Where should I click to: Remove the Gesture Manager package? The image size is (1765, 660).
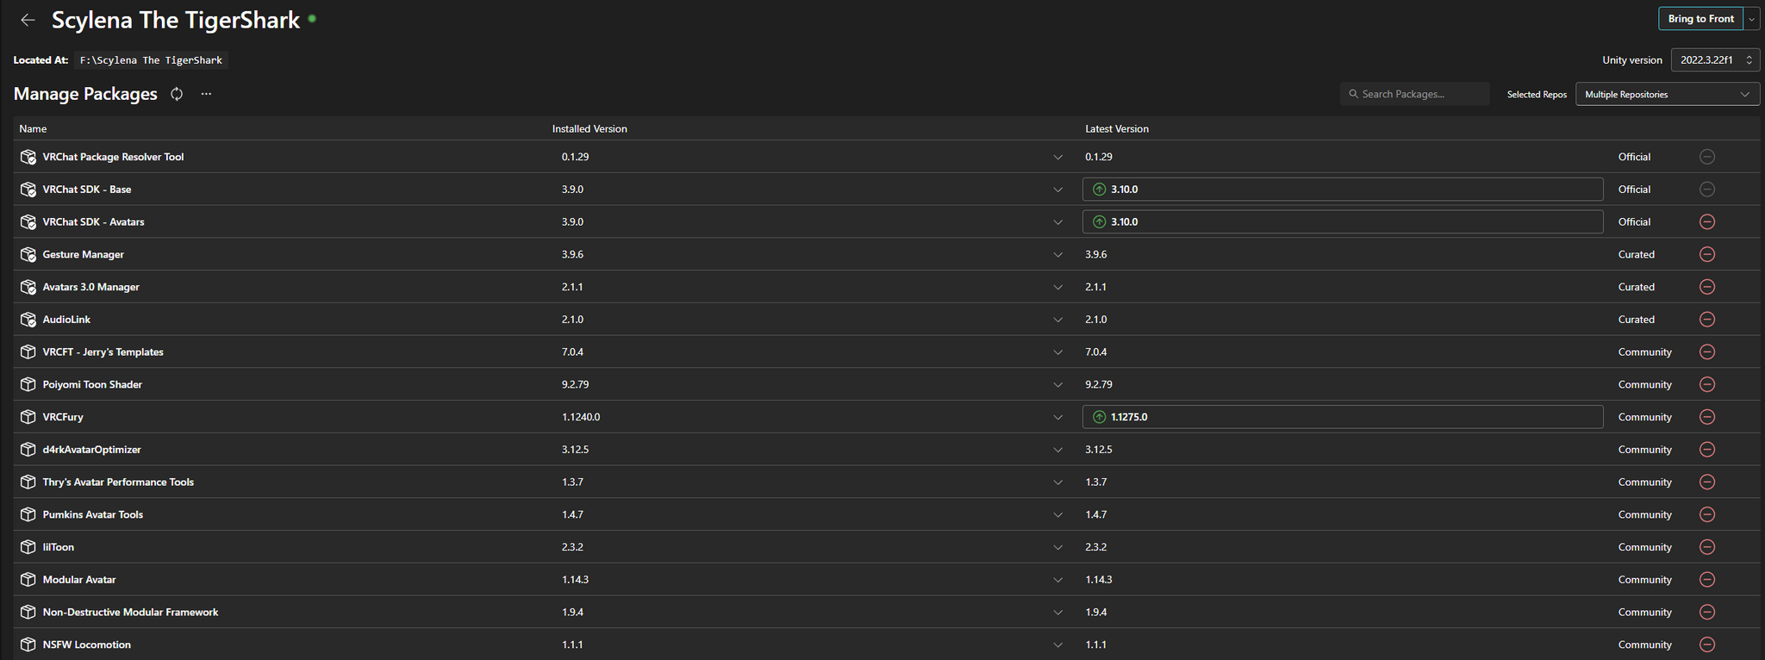click(x=1706, y=254)
